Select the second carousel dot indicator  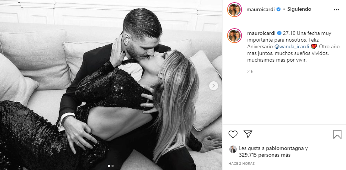113,166
